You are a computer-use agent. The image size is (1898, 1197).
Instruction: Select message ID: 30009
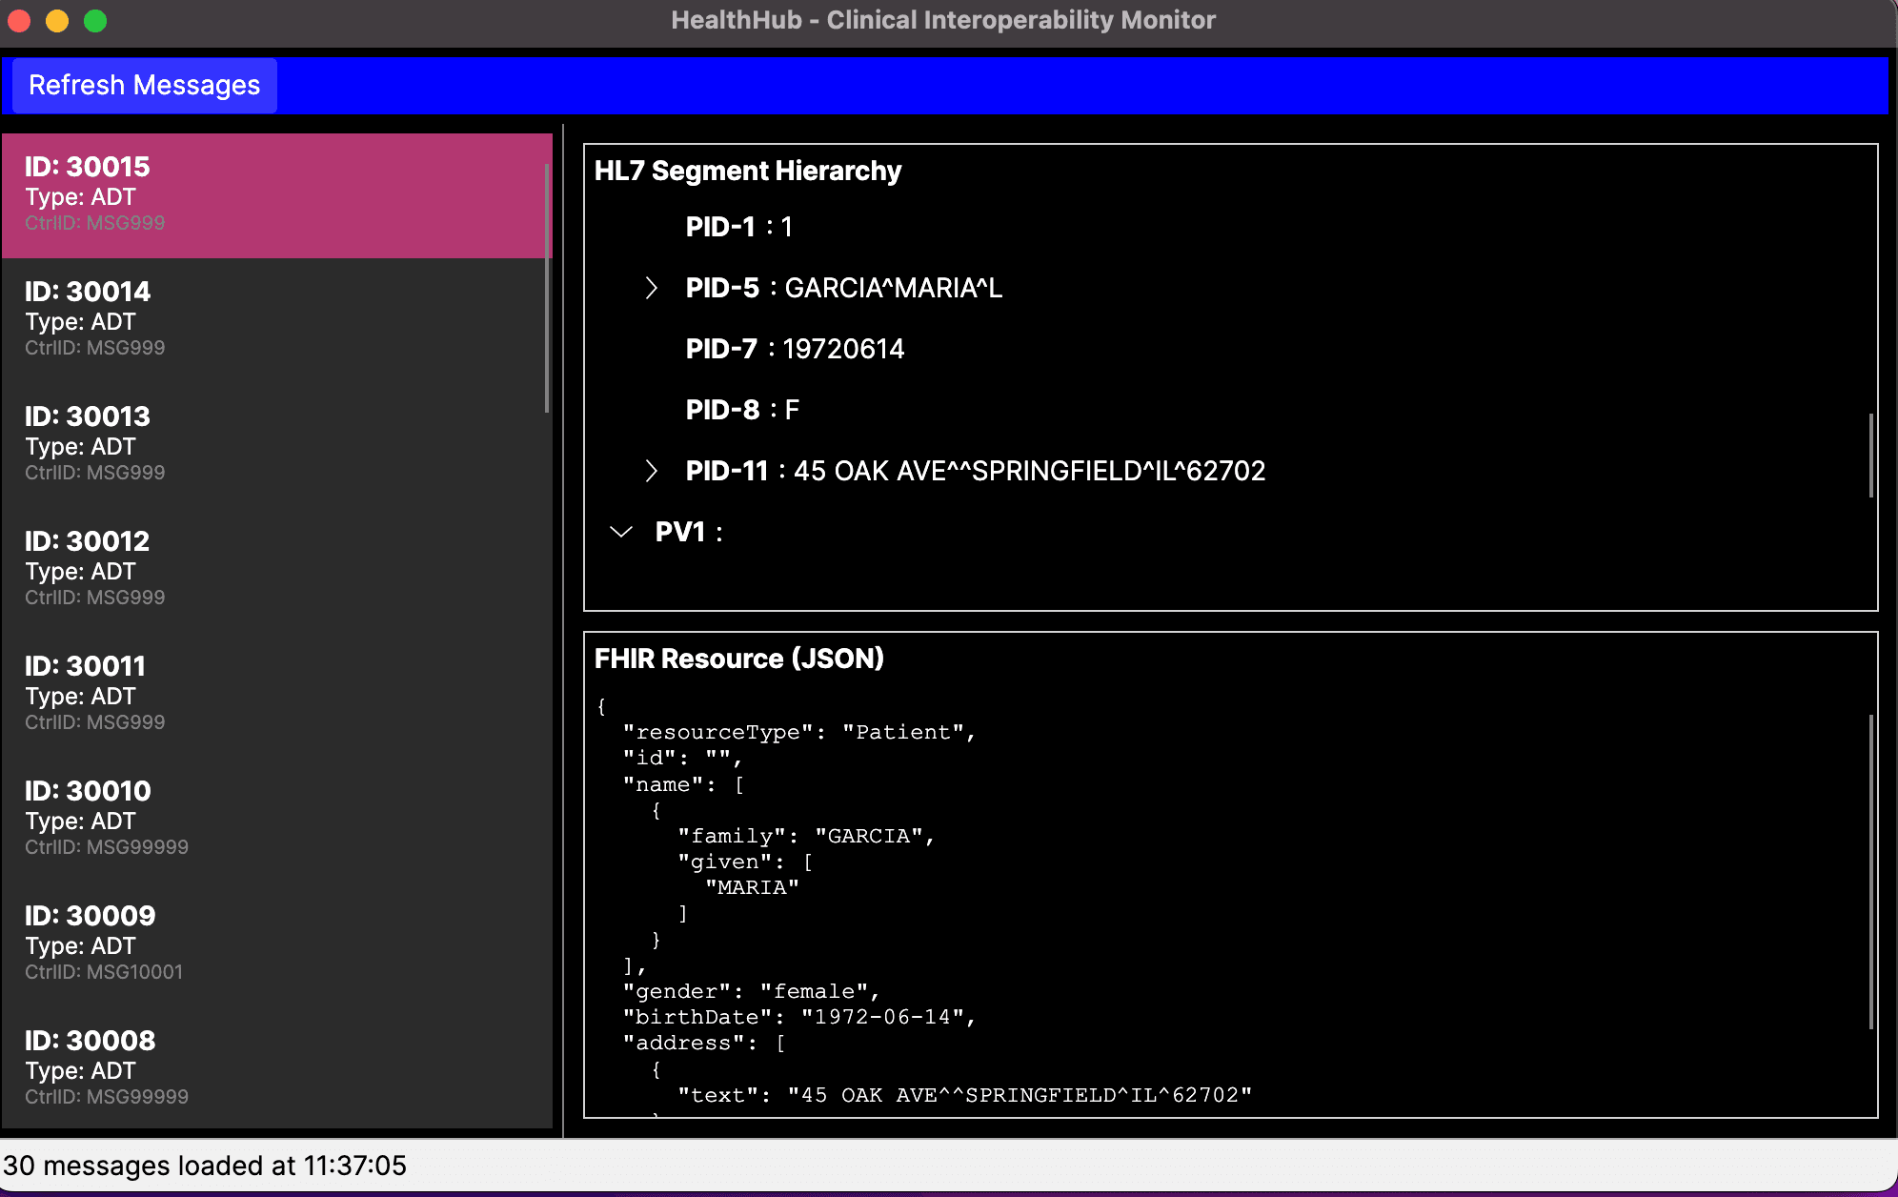276,944
